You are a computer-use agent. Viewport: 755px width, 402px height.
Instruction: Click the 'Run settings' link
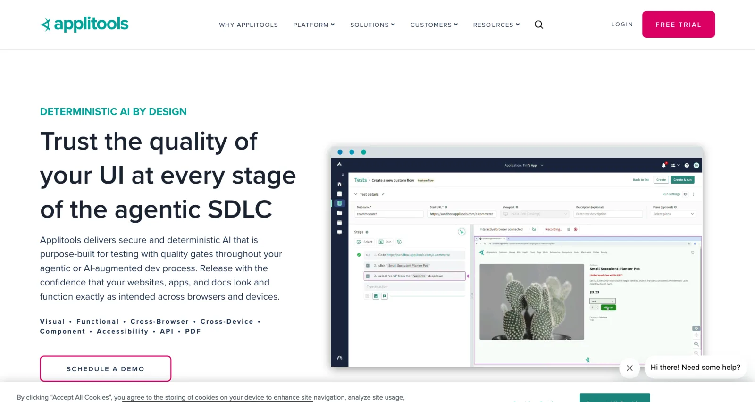[671, 194]
